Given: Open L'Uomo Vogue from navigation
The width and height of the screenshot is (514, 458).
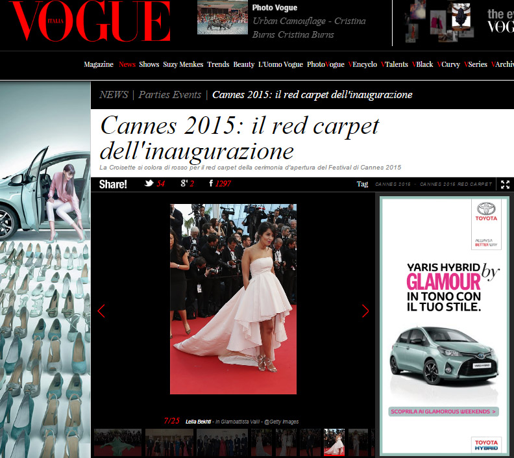Looking at the screenshot, I should pyautogui.click(x=280, y=64).
